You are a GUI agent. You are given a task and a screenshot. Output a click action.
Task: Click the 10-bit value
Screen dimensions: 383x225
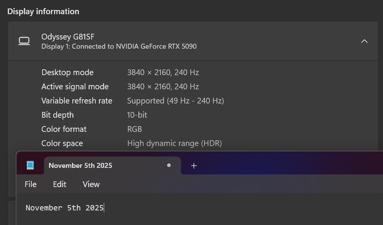coord(137,115)
